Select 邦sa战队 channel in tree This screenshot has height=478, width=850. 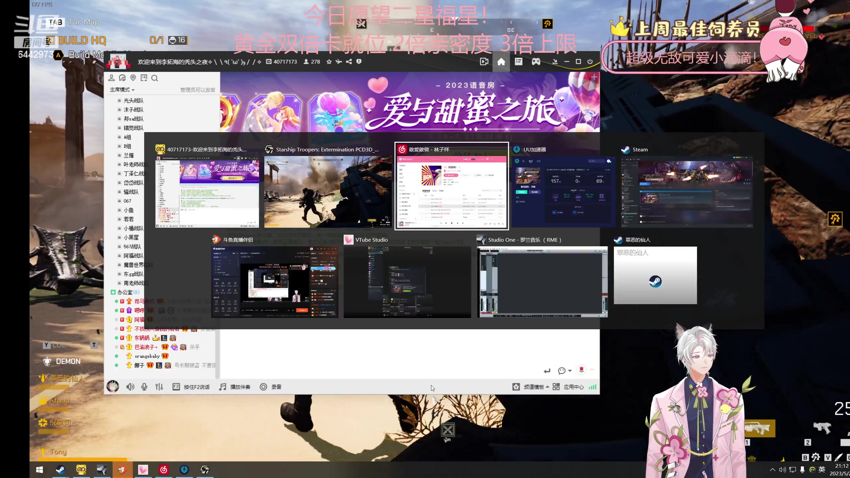tap(133, 119)
